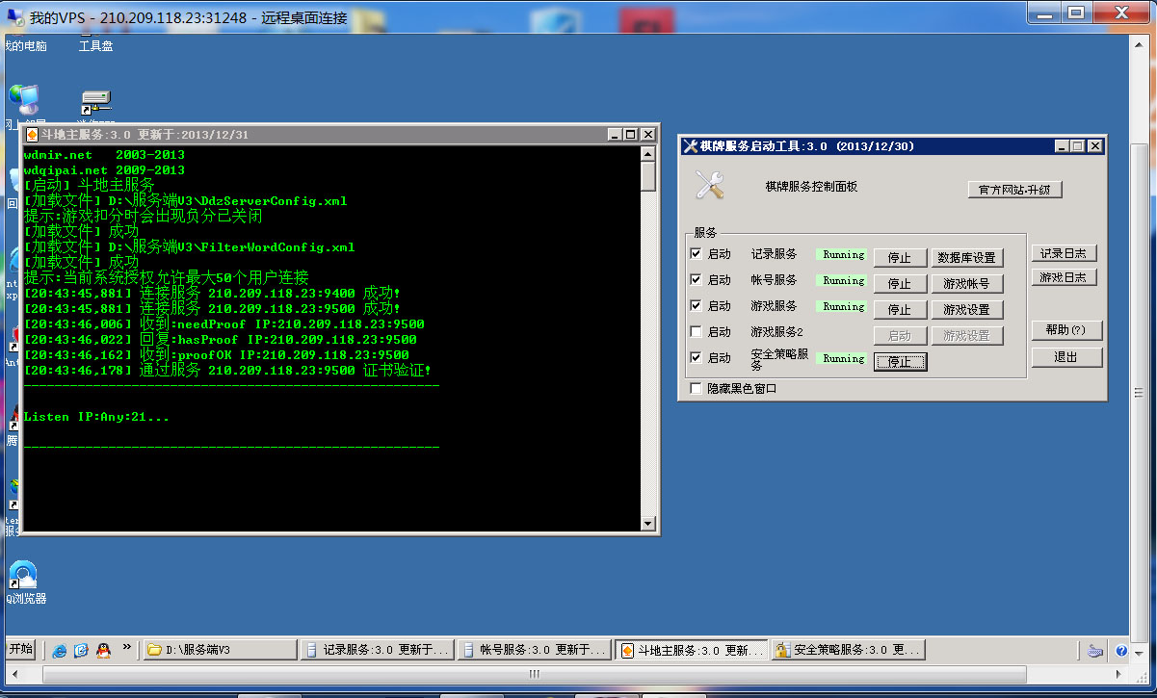Image resolution: width=1157 pixels, height=698 pixels.
Task: Click console line 'wdmir.net 2003-2013'
Action: pos(104,155)
